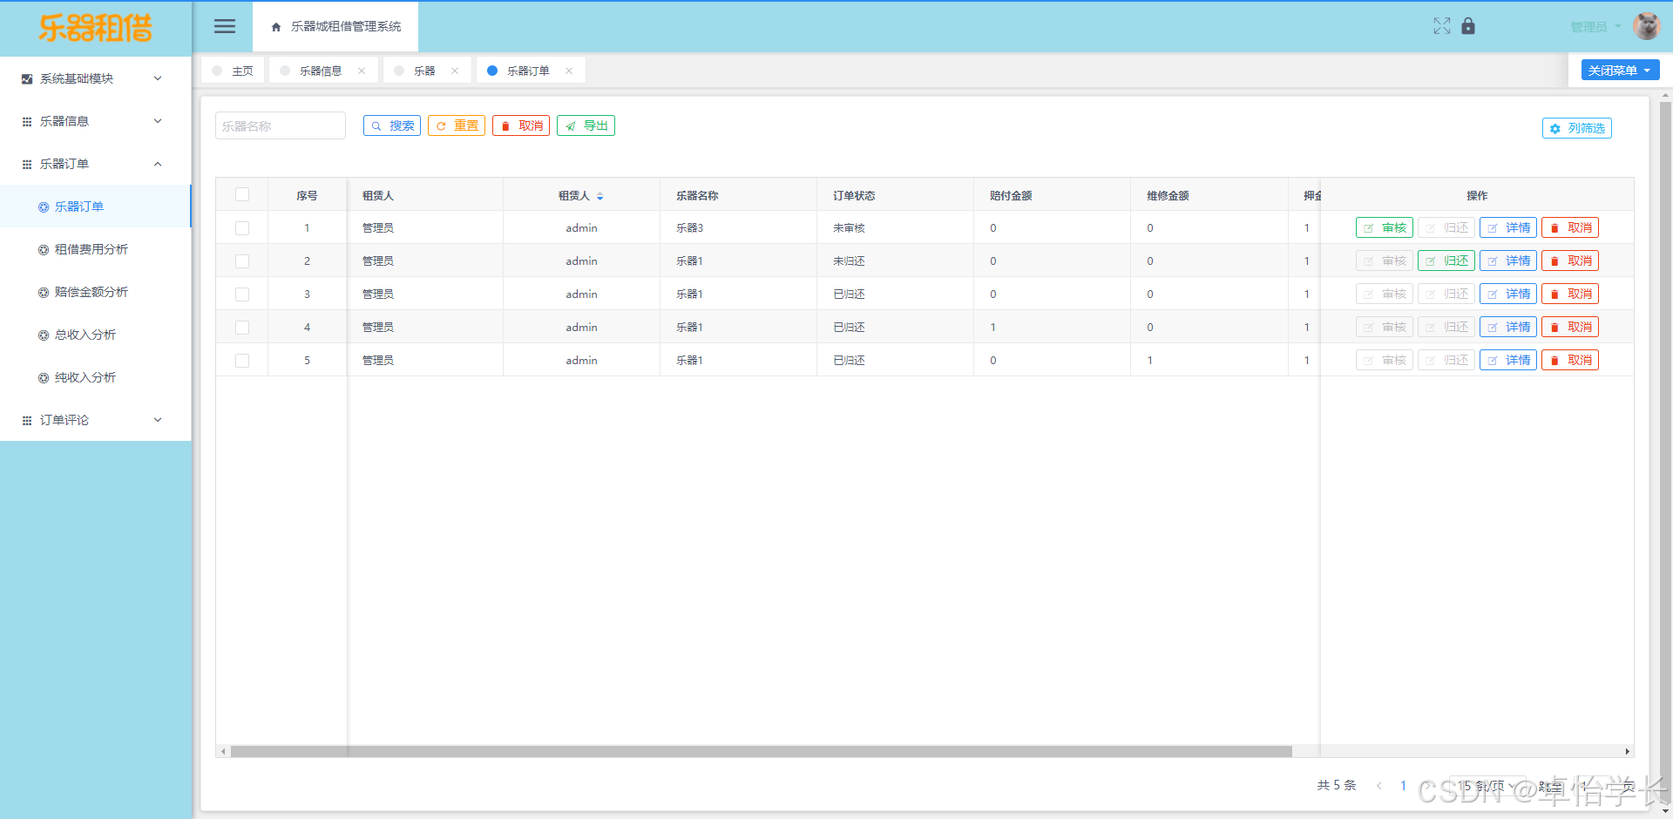
Task: Click the 乐器名称 search input
Action: (281, 125)
